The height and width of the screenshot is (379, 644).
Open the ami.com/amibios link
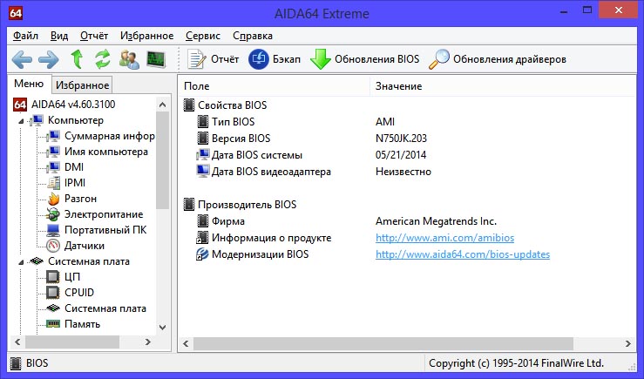[x=444, y=238]
